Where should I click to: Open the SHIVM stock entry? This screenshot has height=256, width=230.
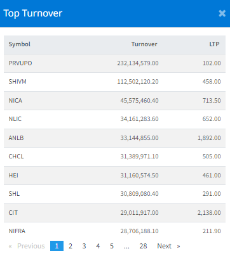(114, 82)
